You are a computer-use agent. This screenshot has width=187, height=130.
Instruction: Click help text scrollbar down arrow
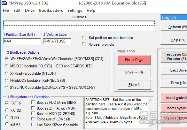click(151, 126)
